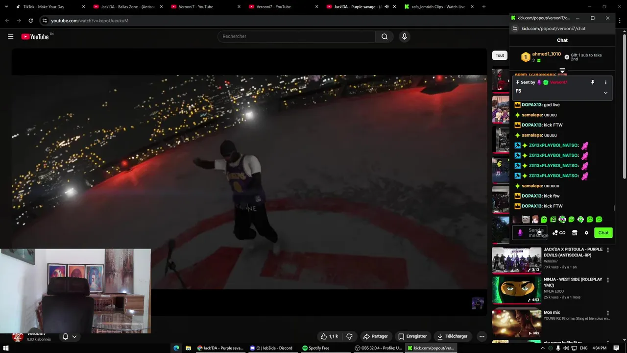Open the Partager share dialog

(375, 336)
